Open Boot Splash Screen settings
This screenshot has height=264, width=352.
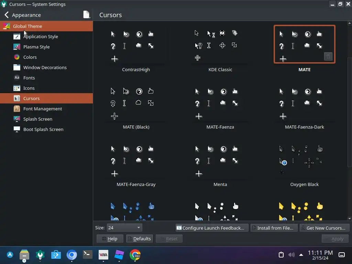click(x=46, y=129)
